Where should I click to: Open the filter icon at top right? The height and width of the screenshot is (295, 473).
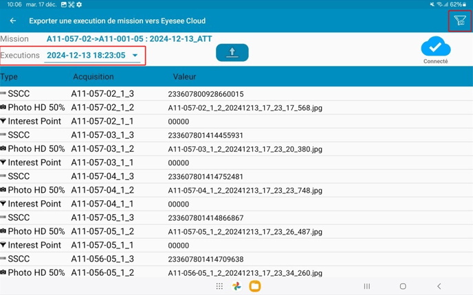(x=459, y=21)
